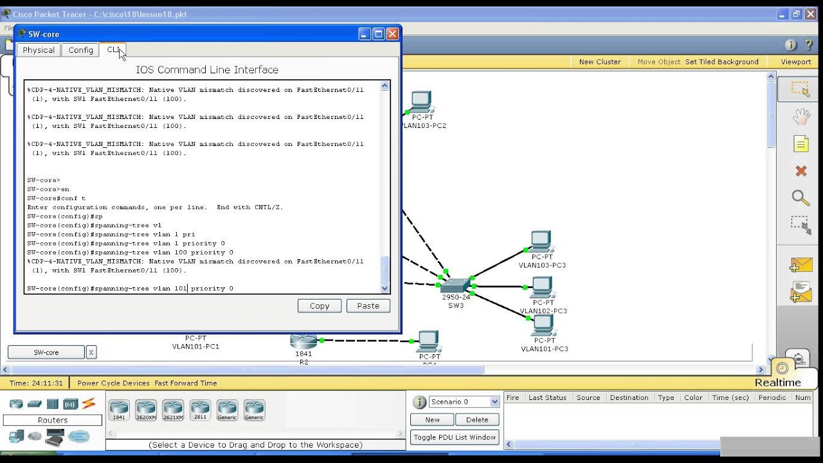
Task: Pick the red X Delete tool
Action: click(800, 171)
